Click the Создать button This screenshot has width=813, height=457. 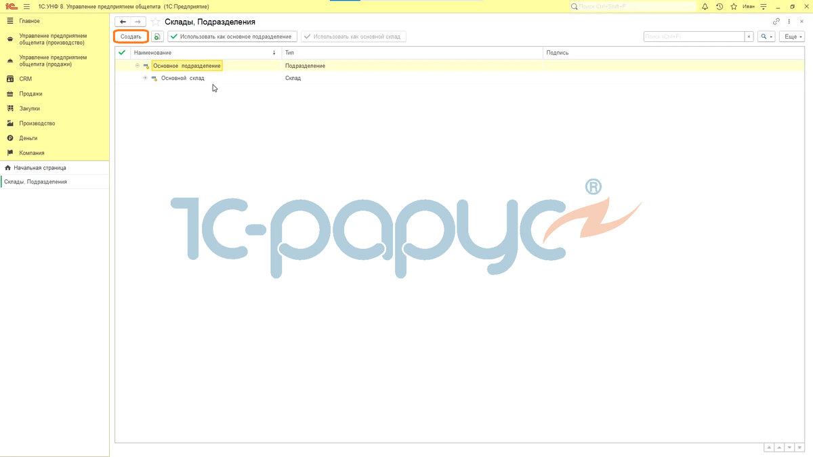pyautogui.click(x=131, y=37)
